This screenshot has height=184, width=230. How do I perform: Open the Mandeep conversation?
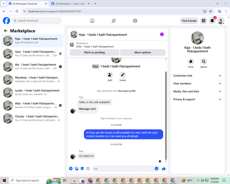tap(32, 80)
